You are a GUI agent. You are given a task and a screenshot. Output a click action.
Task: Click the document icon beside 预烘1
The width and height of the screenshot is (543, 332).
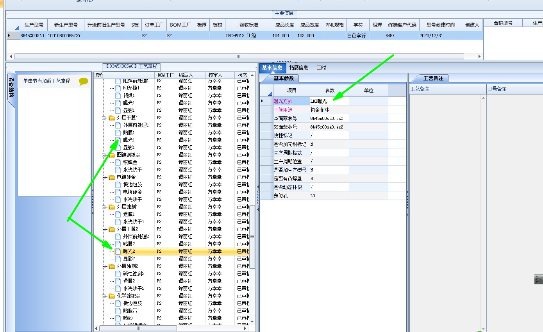118,95
